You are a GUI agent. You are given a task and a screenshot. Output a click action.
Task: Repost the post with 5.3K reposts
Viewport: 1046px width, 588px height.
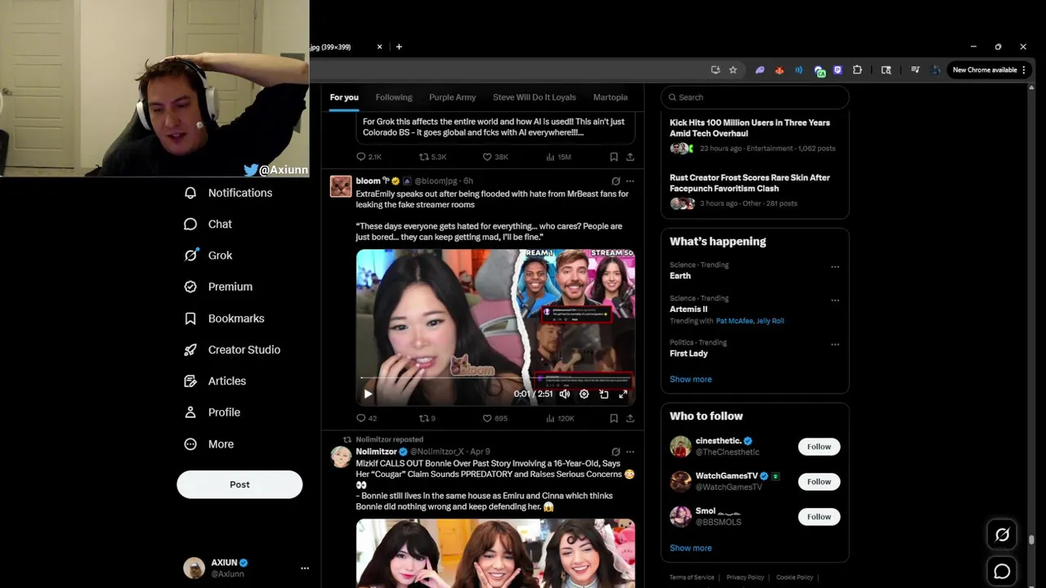click(x=432, y=157)
